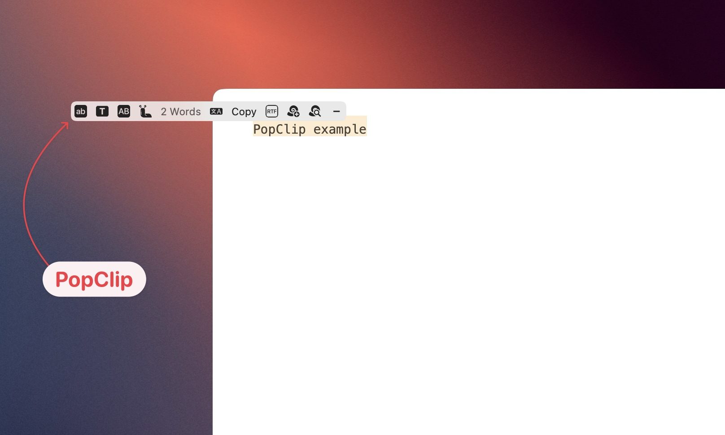This screenshot has height=435, width=725.
Task: Click the 2 Words count item
Action: 181,112
